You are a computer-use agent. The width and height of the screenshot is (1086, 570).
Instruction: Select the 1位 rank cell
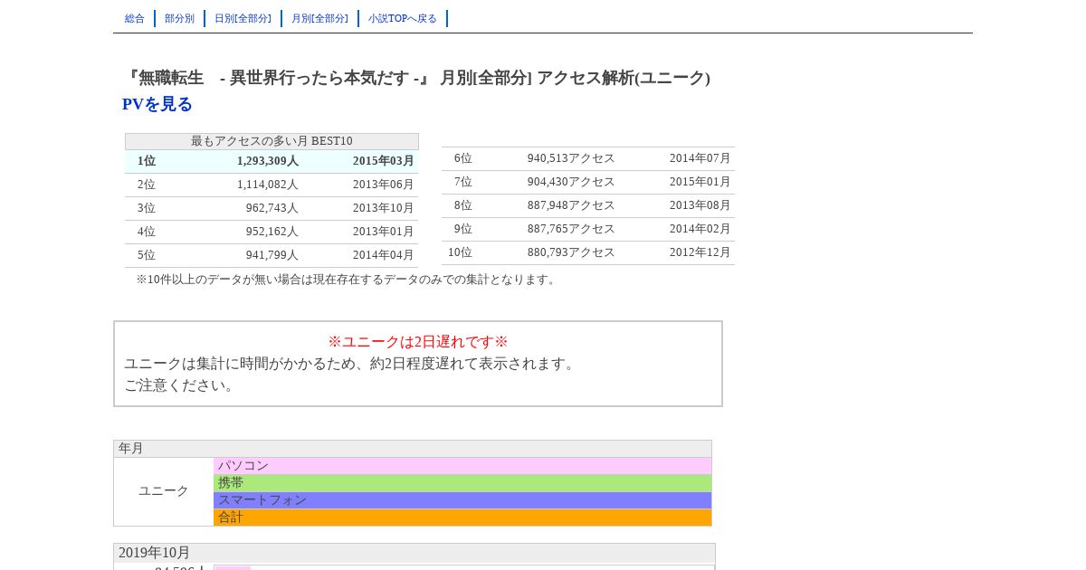coord(147,161)
